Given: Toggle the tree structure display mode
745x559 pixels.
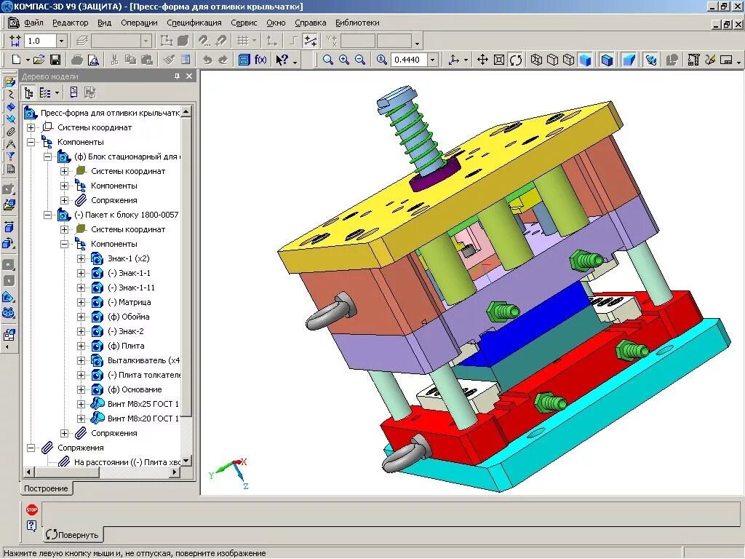Looking at the screenshot, I should pyautogui.click(x=29, y=92).
